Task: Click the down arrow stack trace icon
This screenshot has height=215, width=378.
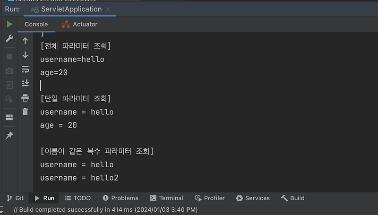Action: pos(26,55)
